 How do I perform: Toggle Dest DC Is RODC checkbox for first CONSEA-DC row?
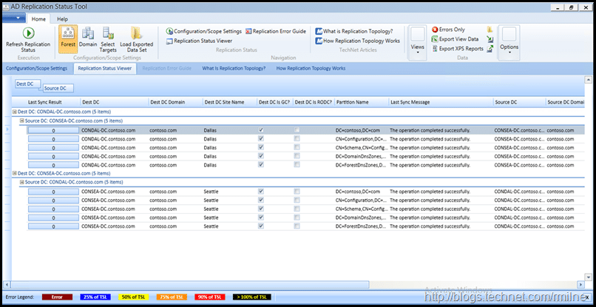(x=297, y=192)
